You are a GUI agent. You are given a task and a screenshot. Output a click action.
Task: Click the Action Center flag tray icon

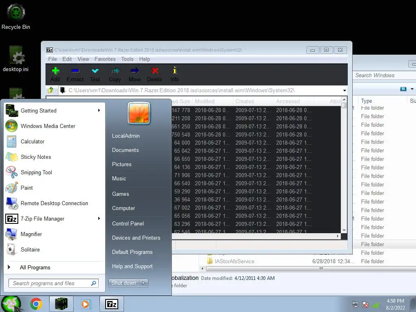365,305
